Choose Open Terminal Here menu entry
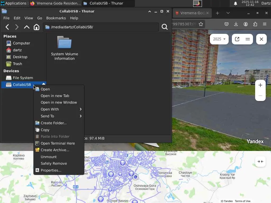The image size is (271, 203). click(58, 143)
